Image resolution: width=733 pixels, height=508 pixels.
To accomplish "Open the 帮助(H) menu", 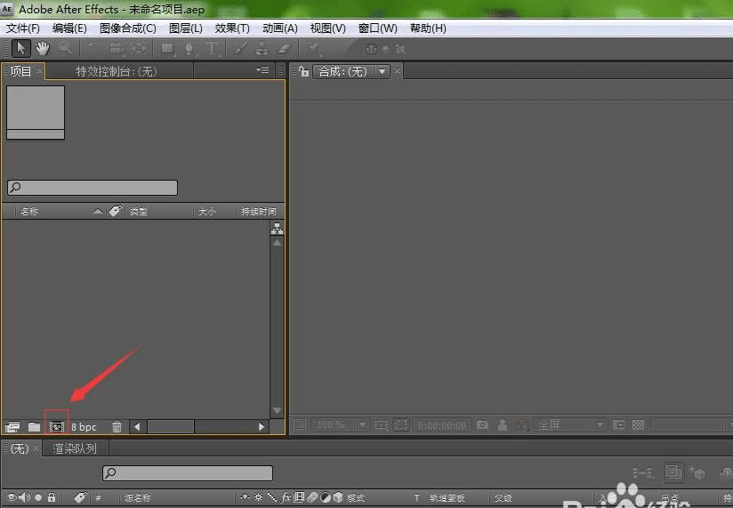I will (x=428, y=28).
